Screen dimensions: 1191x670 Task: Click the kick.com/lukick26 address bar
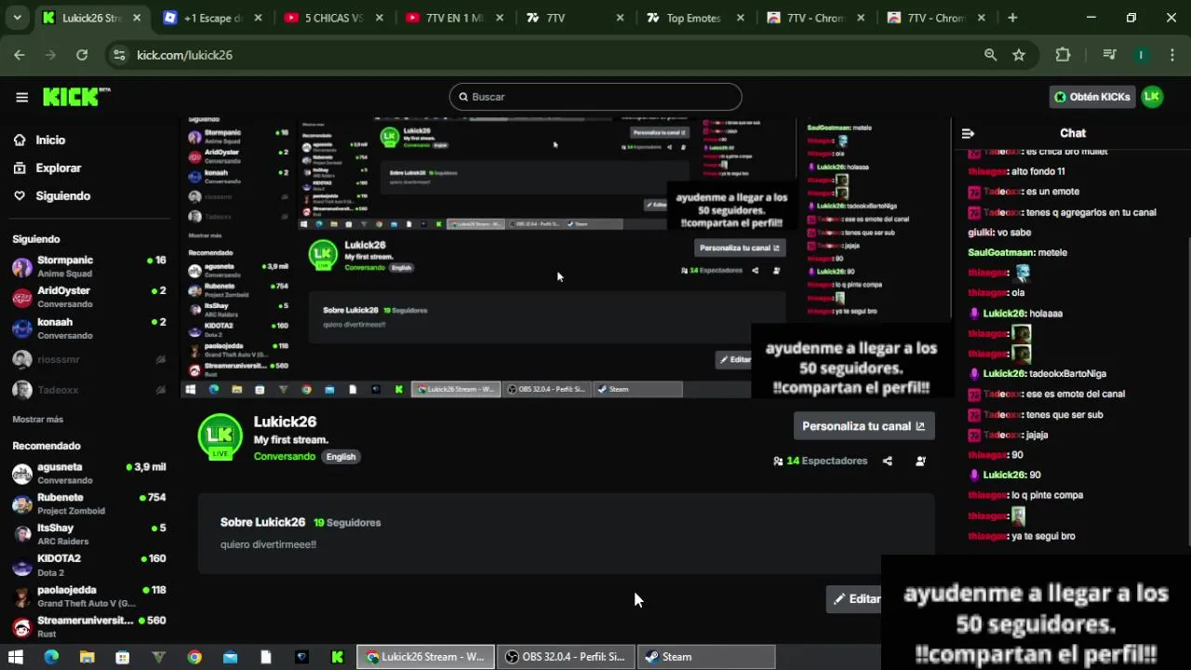[x=549, y=55]
